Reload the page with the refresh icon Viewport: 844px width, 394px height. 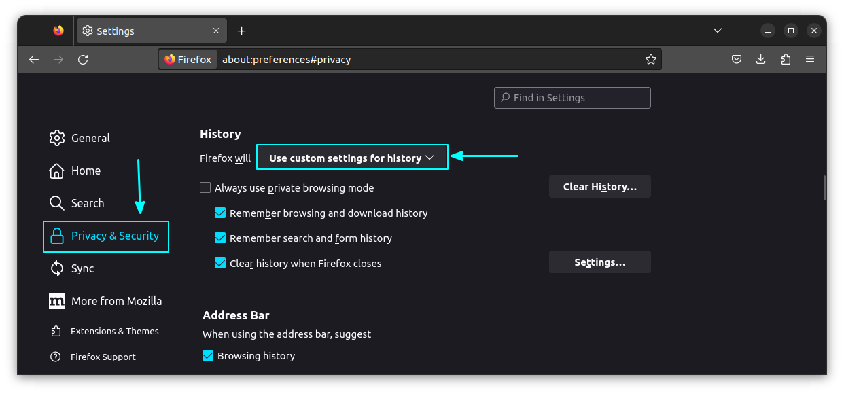pos(83,60)
